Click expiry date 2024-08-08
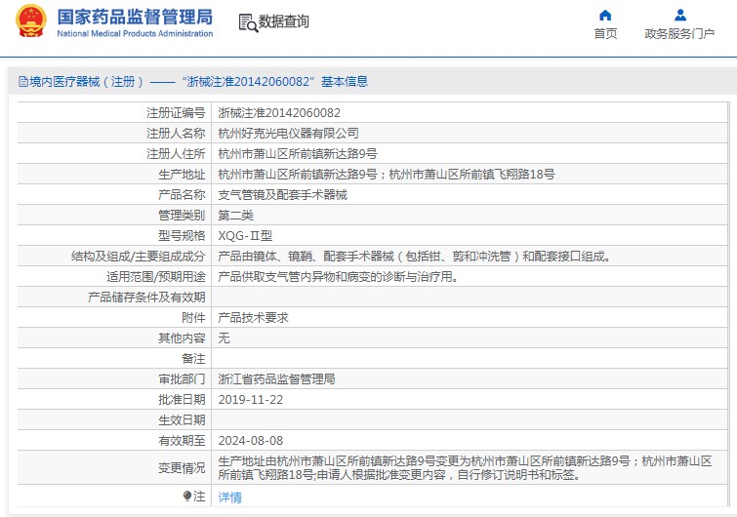 (x=251, y=441)
